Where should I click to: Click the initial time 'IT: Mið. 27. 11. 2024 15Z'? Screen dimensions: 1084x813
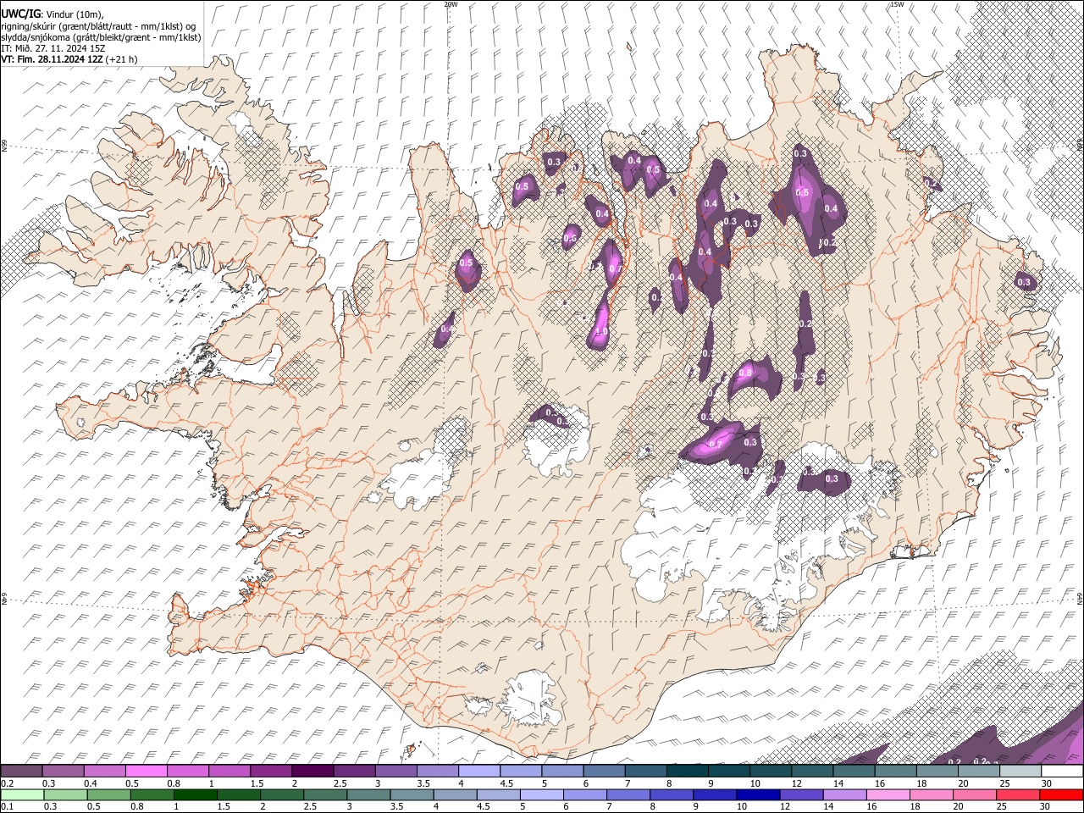pos(53,47)
